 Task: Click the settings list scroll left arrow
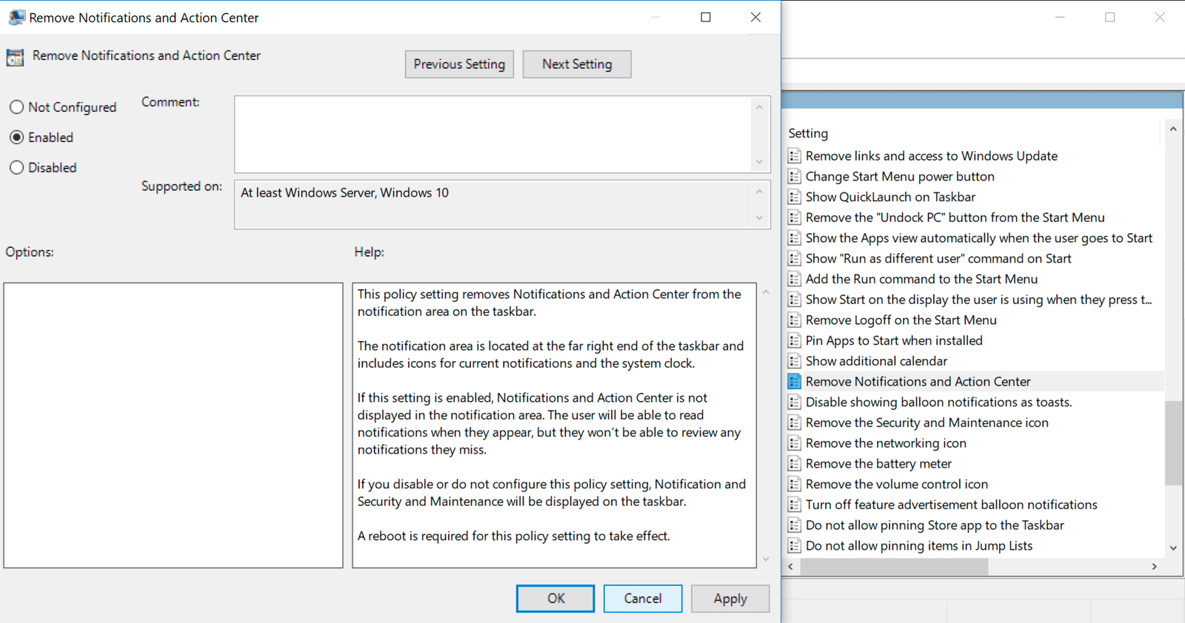(791, 566)
